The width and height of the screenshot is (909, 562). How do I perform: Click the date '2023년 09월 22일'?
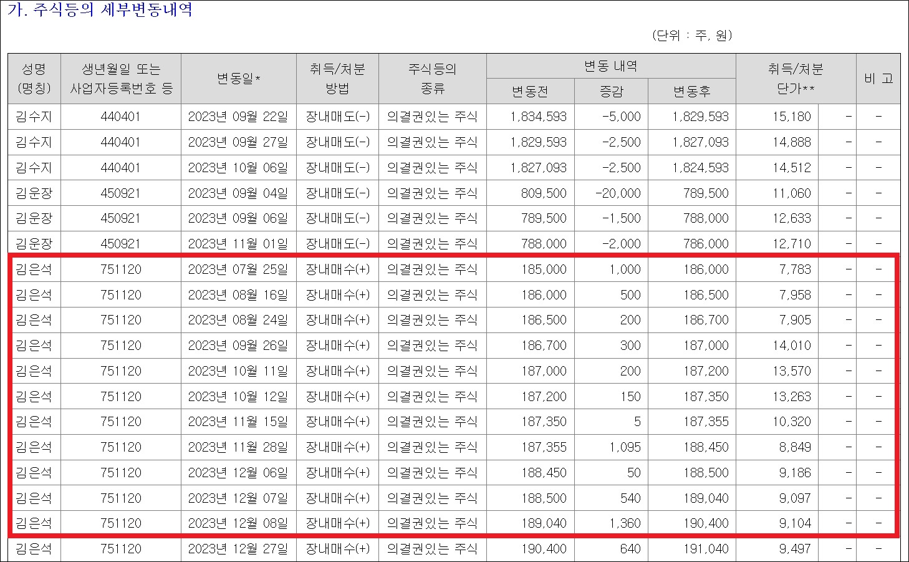click(238, 117)
